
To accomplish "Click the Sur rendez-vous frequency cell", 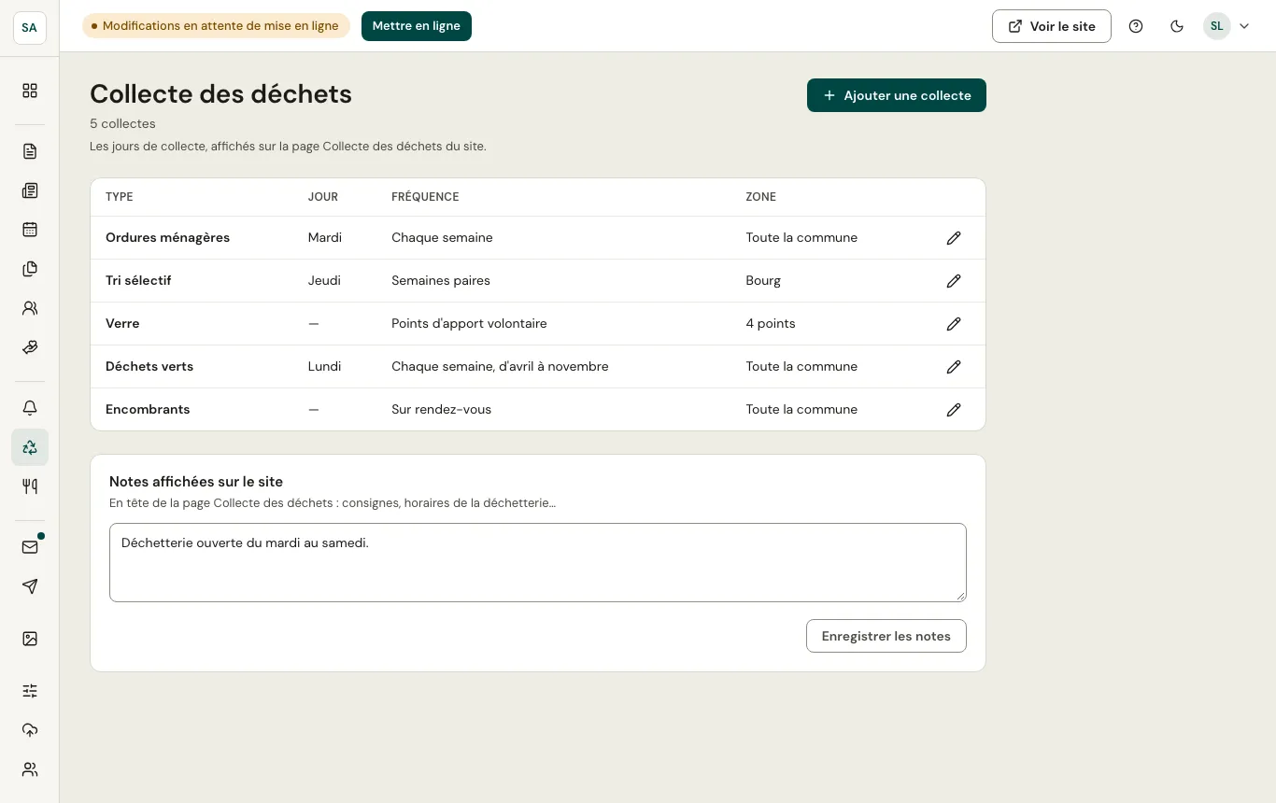I will click(441, 409).
